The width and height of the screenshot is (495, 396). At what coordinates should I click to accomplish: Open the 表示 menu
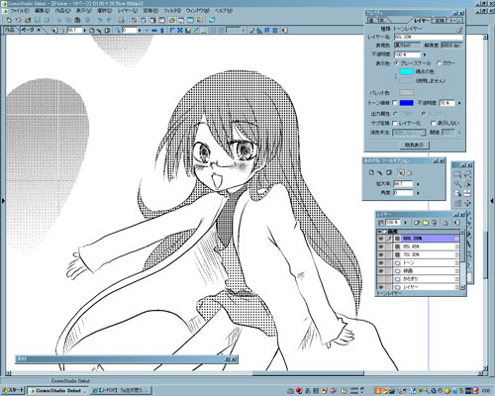[x=84, y=11]
